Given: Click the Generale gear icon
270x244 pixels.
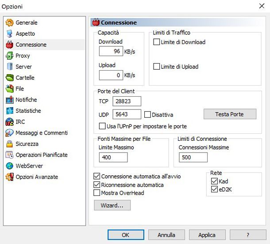Looking at the screenshot, I should (x=9, y=23).
